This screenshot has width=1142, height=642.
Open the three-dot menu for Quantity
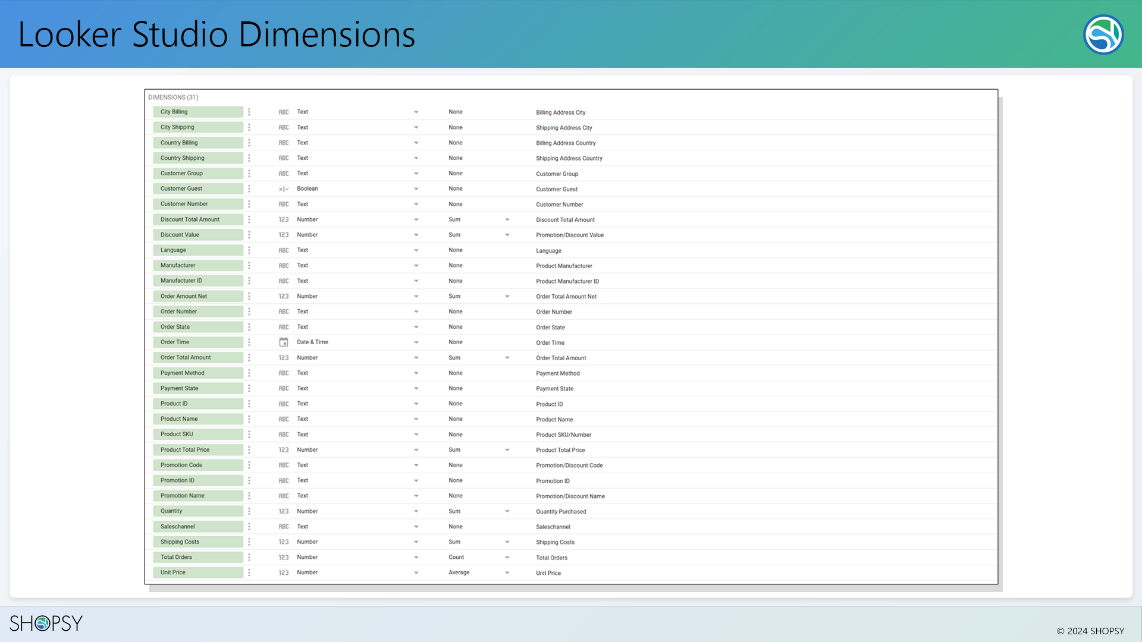click(249, 511)
